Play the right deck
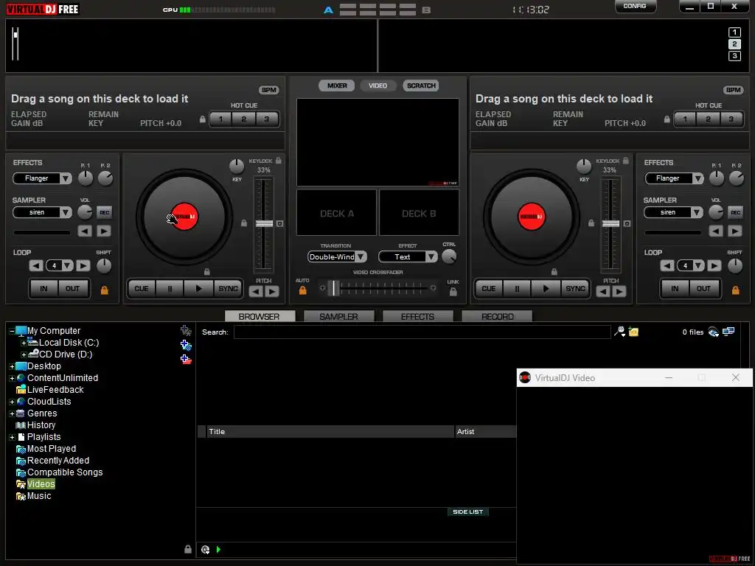Image resolution: width=755 pixels, height=566 pixels. point(546,289)
